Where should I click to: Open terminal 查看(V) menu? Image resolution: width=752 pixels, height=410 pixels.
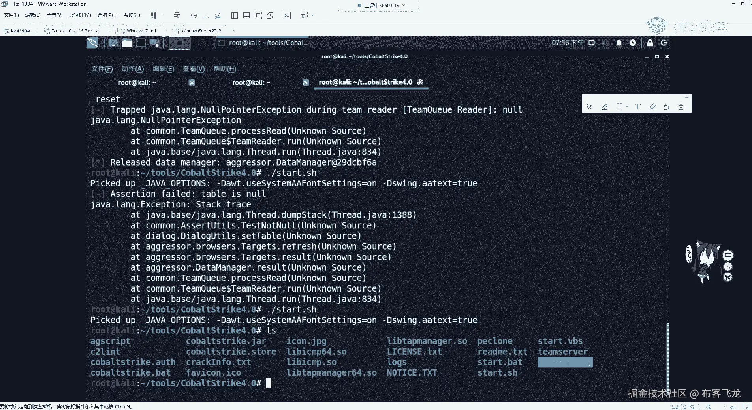[x=194, y=69]
